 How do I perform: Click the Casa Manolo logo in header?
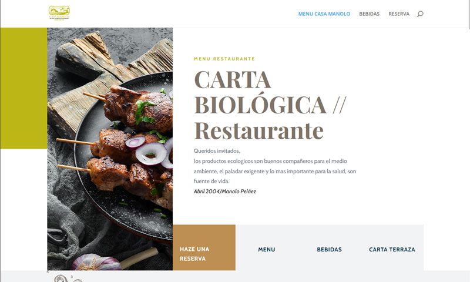tap(59, 13)
